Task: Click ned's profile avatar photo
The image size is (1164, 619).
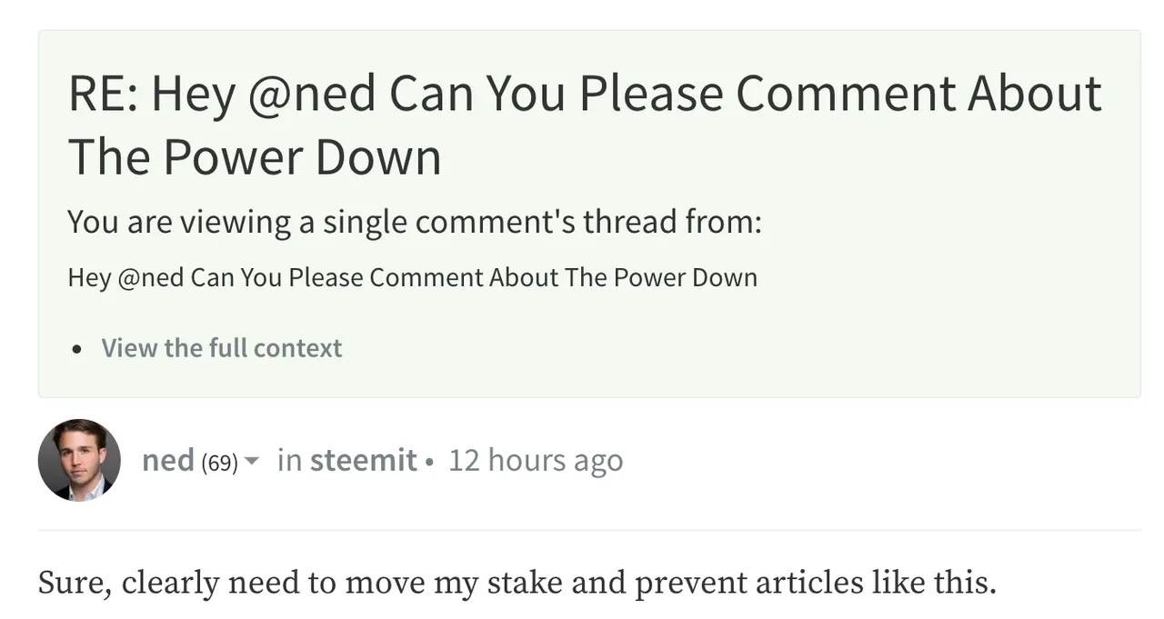Action: 79,460
